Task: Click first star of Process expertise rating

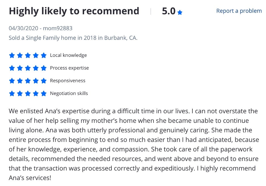Action: (12, 68)
